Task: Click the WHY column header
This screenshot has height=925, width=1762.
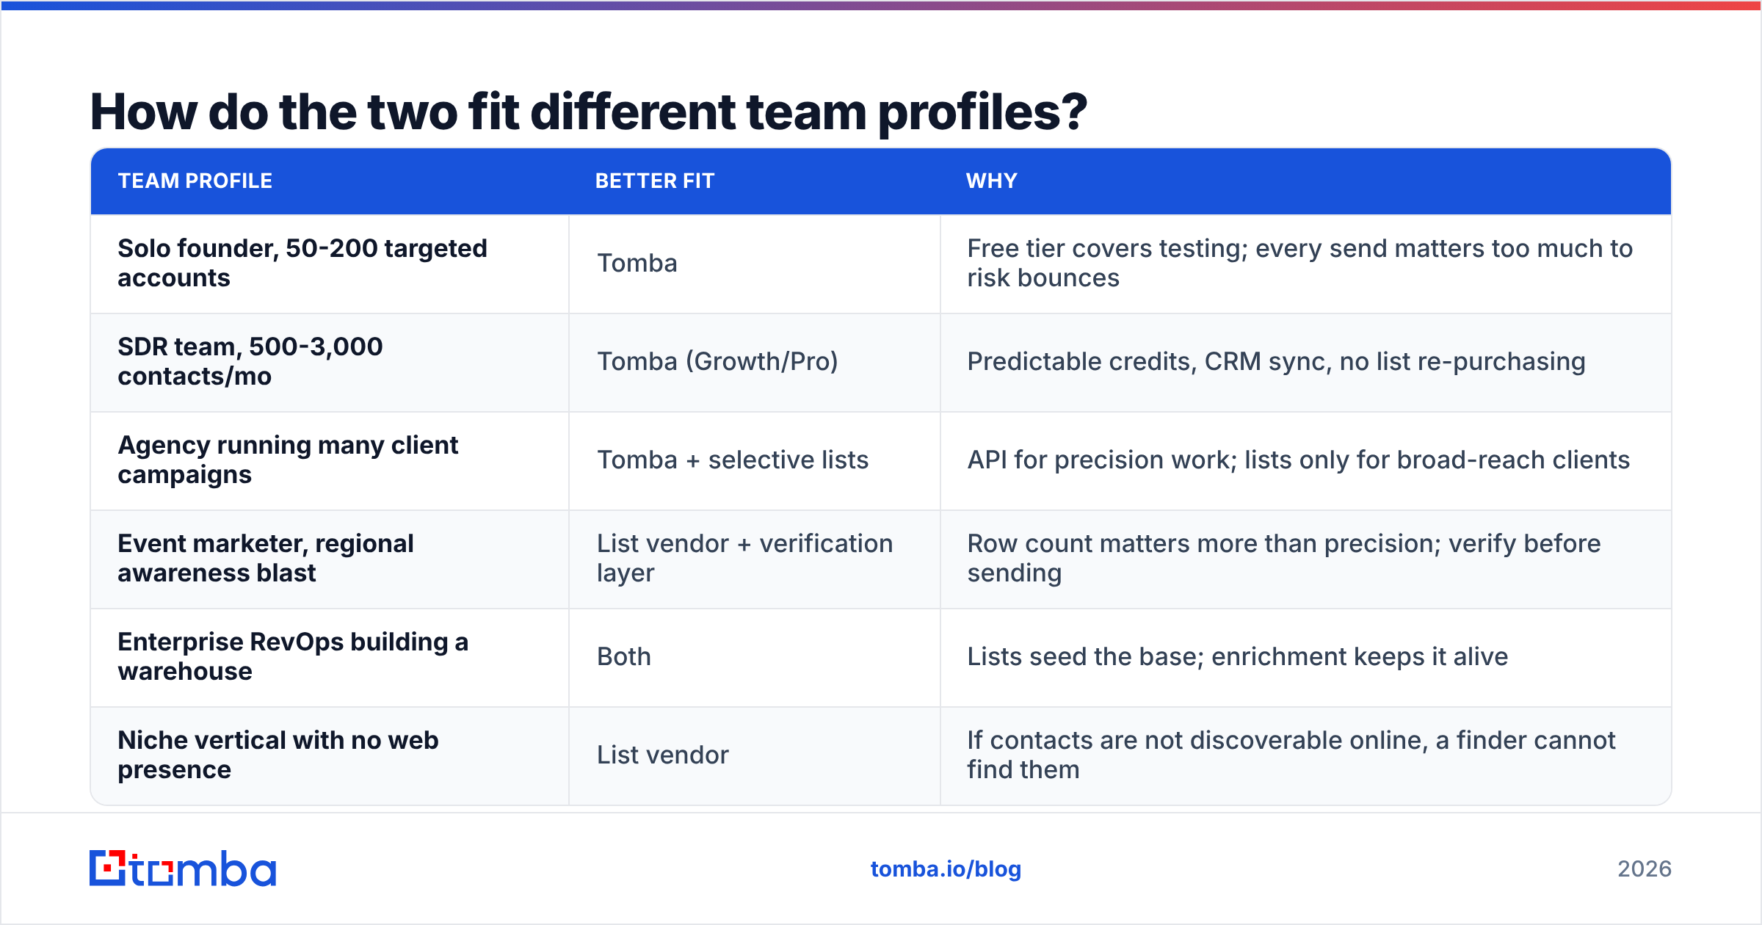Action: (x=992, y=181)
